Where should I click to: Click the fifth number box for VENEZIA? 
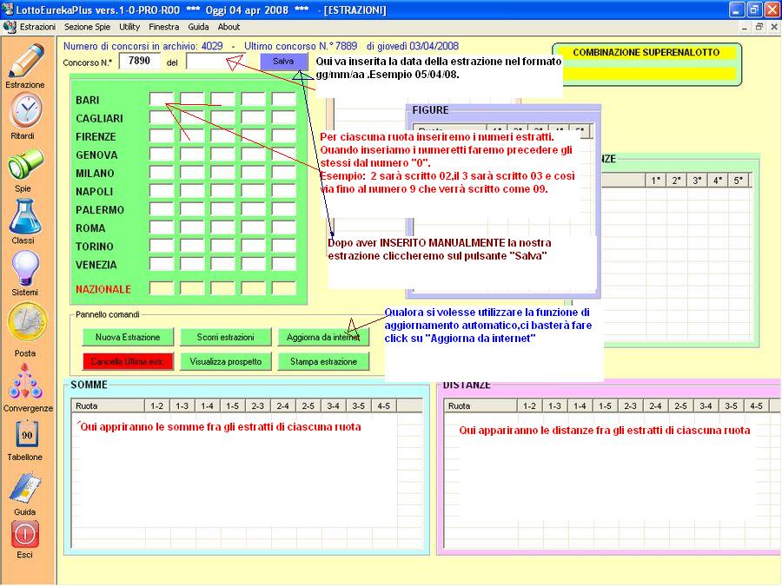tap(284, 264)
